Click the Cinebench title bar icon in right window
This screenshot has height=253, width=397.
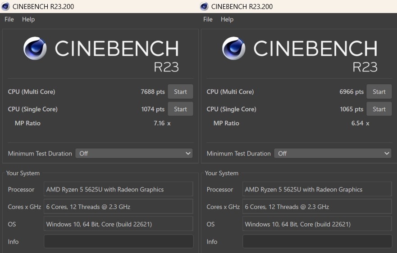(204, 6)
